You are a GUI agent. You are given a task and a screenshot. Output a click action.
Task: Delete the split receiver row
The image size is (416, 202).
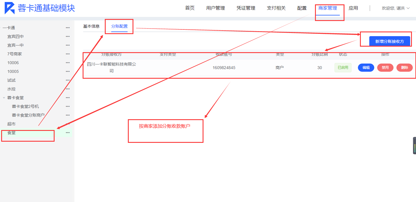tap(404, 68)
